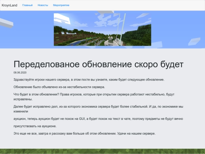Click the Minecraft landscape banner image
Image resolution: width=205 pixels, height=154 pixels.
102,29
